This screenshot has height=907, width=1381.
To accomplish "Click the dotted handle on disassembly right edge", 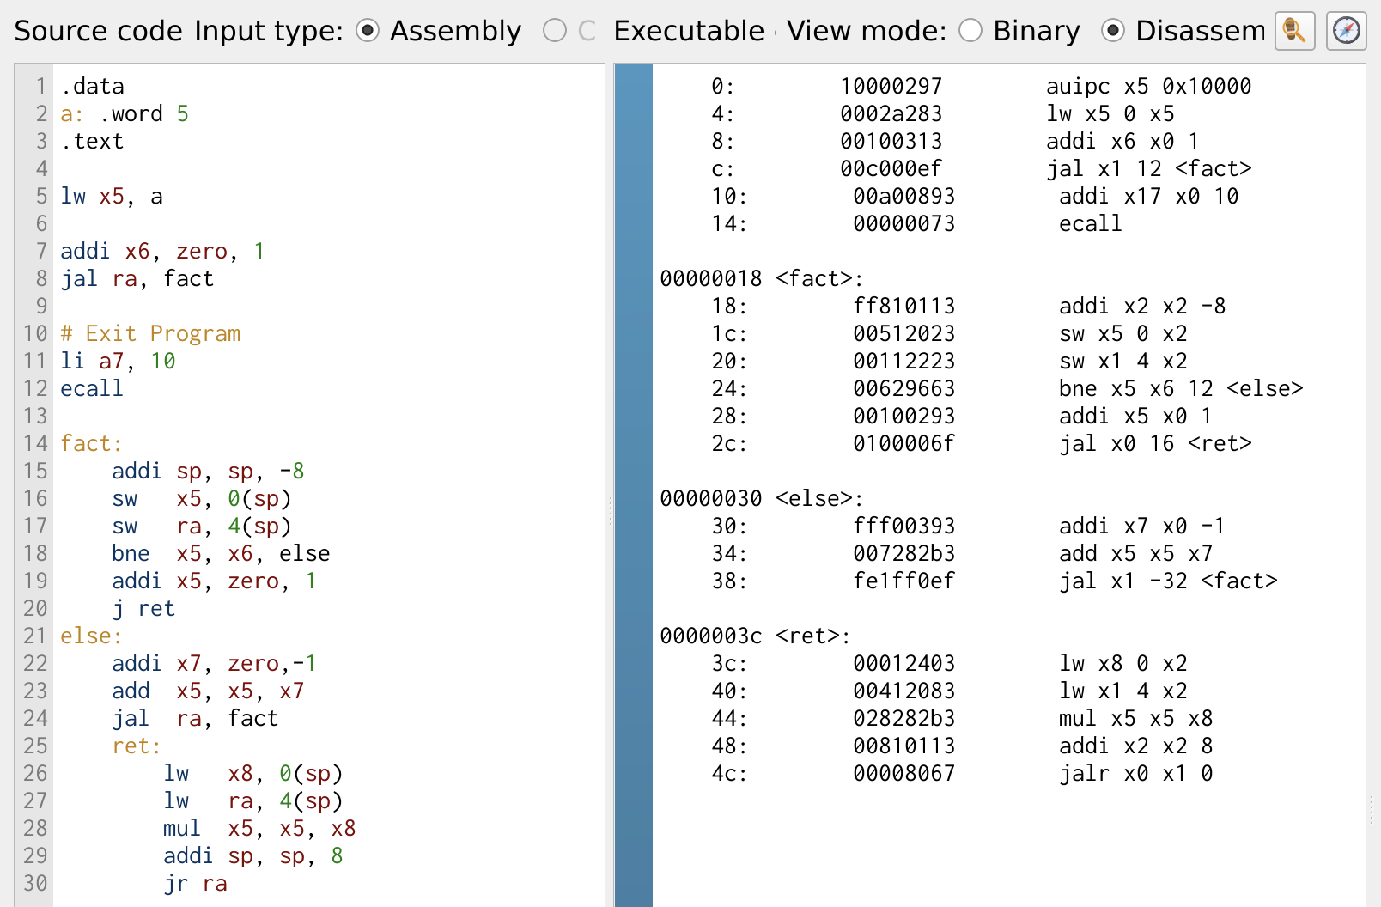I will [1372, 811].
